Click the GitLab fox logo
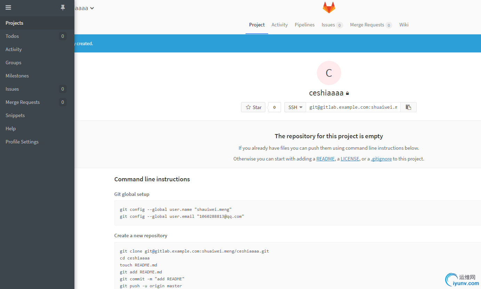 click(x=329, y=8)
